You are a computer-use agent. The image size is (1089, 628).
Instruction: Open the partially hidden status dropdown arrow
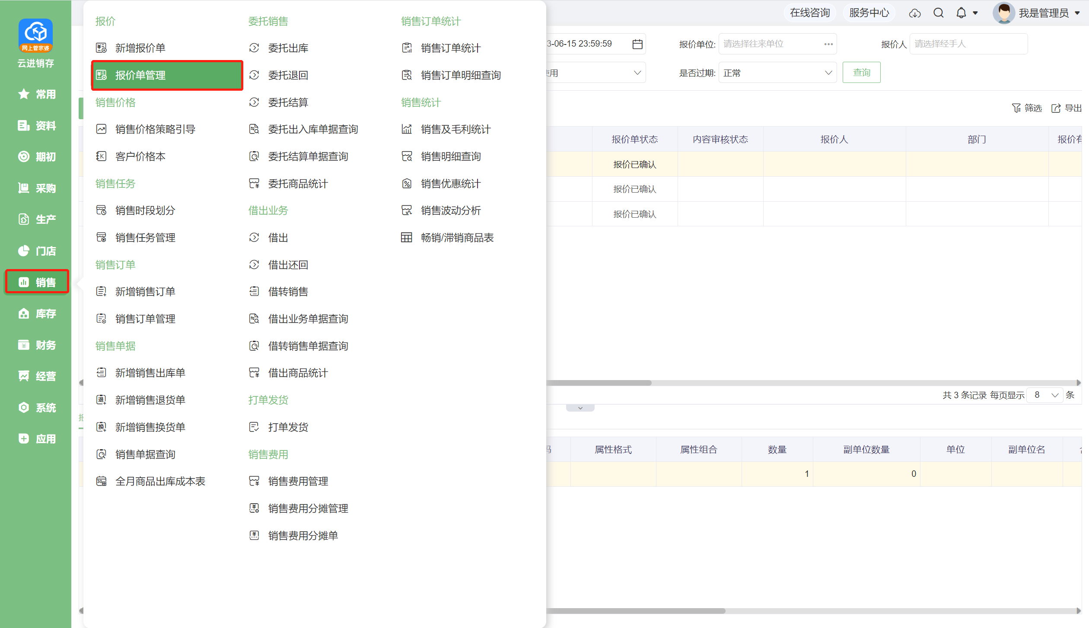[x=637, y=73]
